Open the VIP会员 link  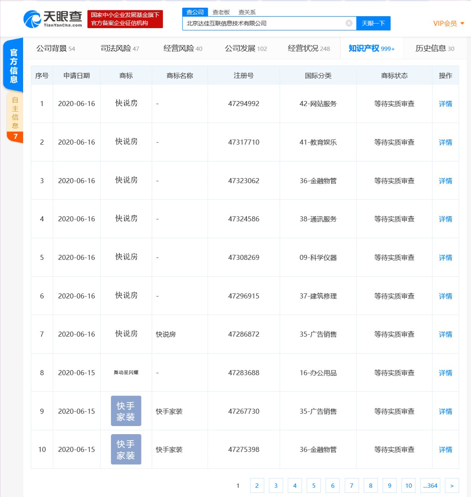(446, 23)
